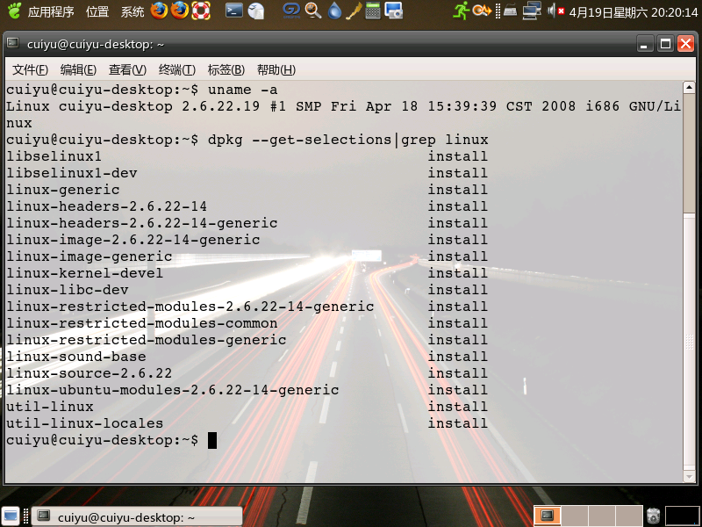Click the 'linux-generic' package line
This screenshot has width=702, height=527.
pyautogui.click(x=63, y=190)
